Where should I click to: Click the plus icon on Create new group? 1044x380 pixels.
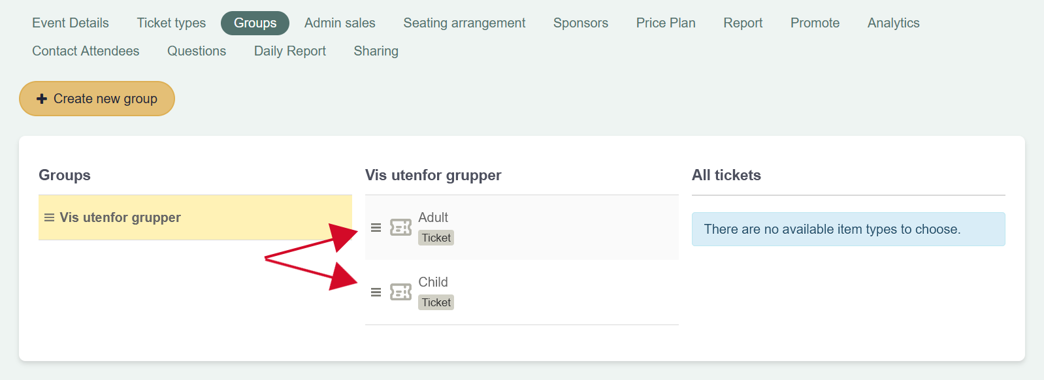(x=42, y=99)
